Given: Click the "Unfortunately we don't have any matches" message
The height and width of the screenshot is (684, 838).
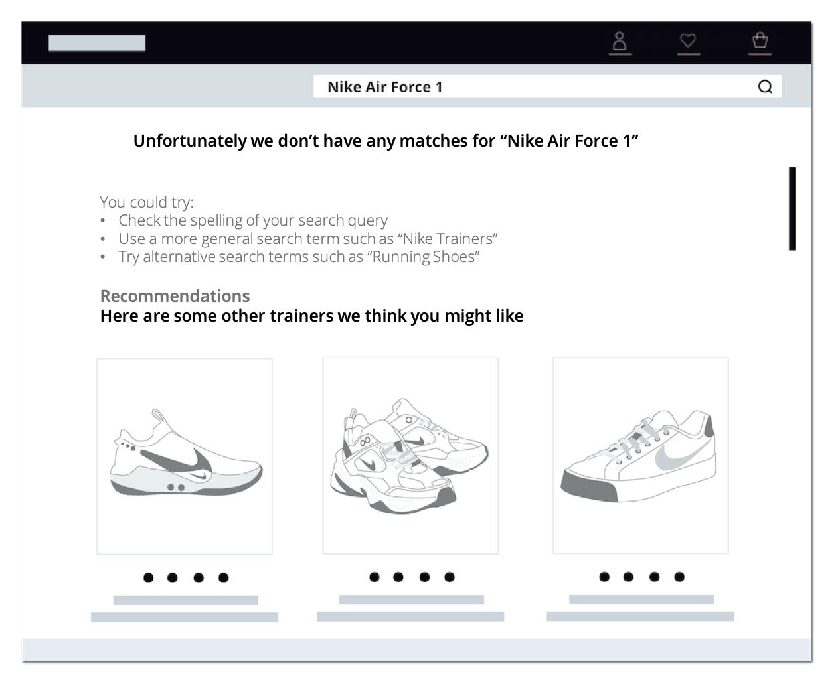Looking at the screenshot, I should pos(386,141).
